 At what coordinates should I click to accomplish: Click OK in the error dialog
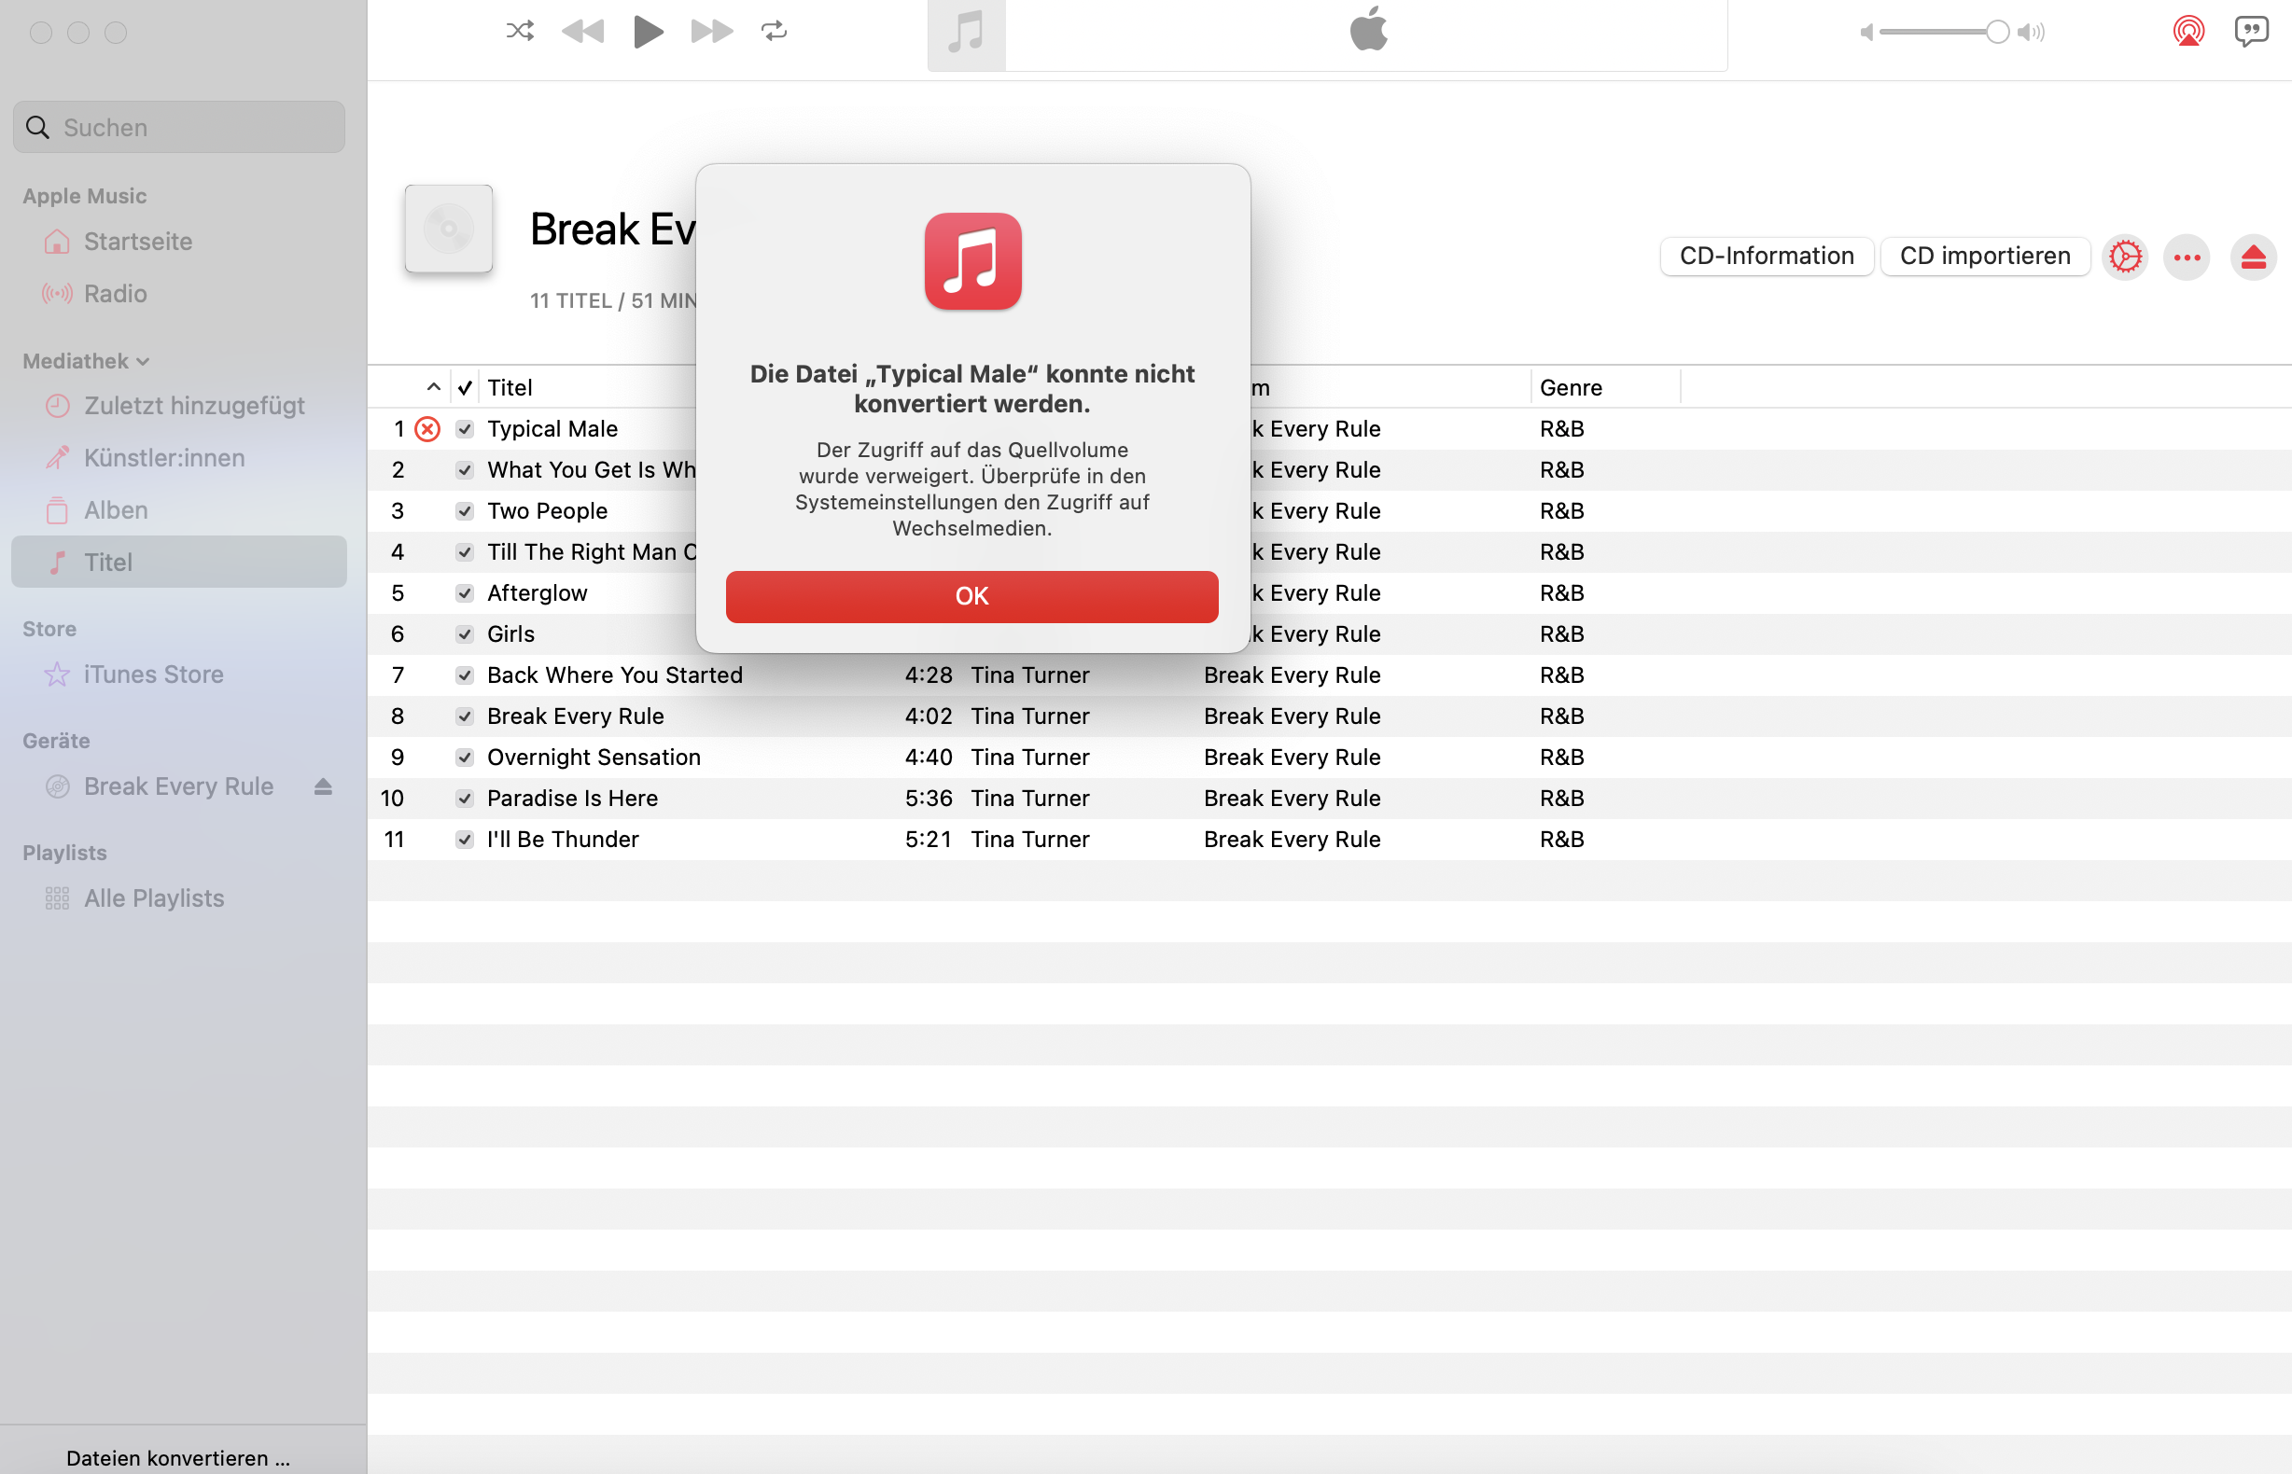[971, 596]
